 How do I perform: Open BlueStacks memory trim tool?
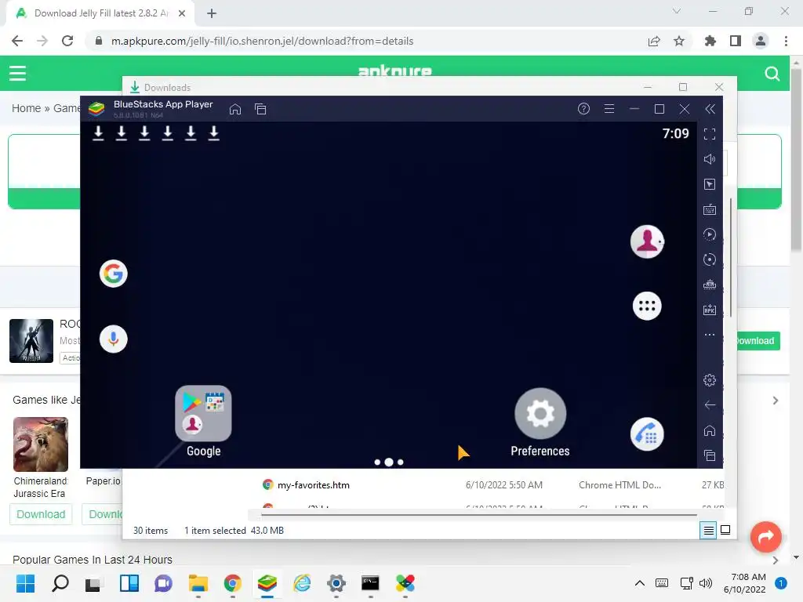[709, 285]
